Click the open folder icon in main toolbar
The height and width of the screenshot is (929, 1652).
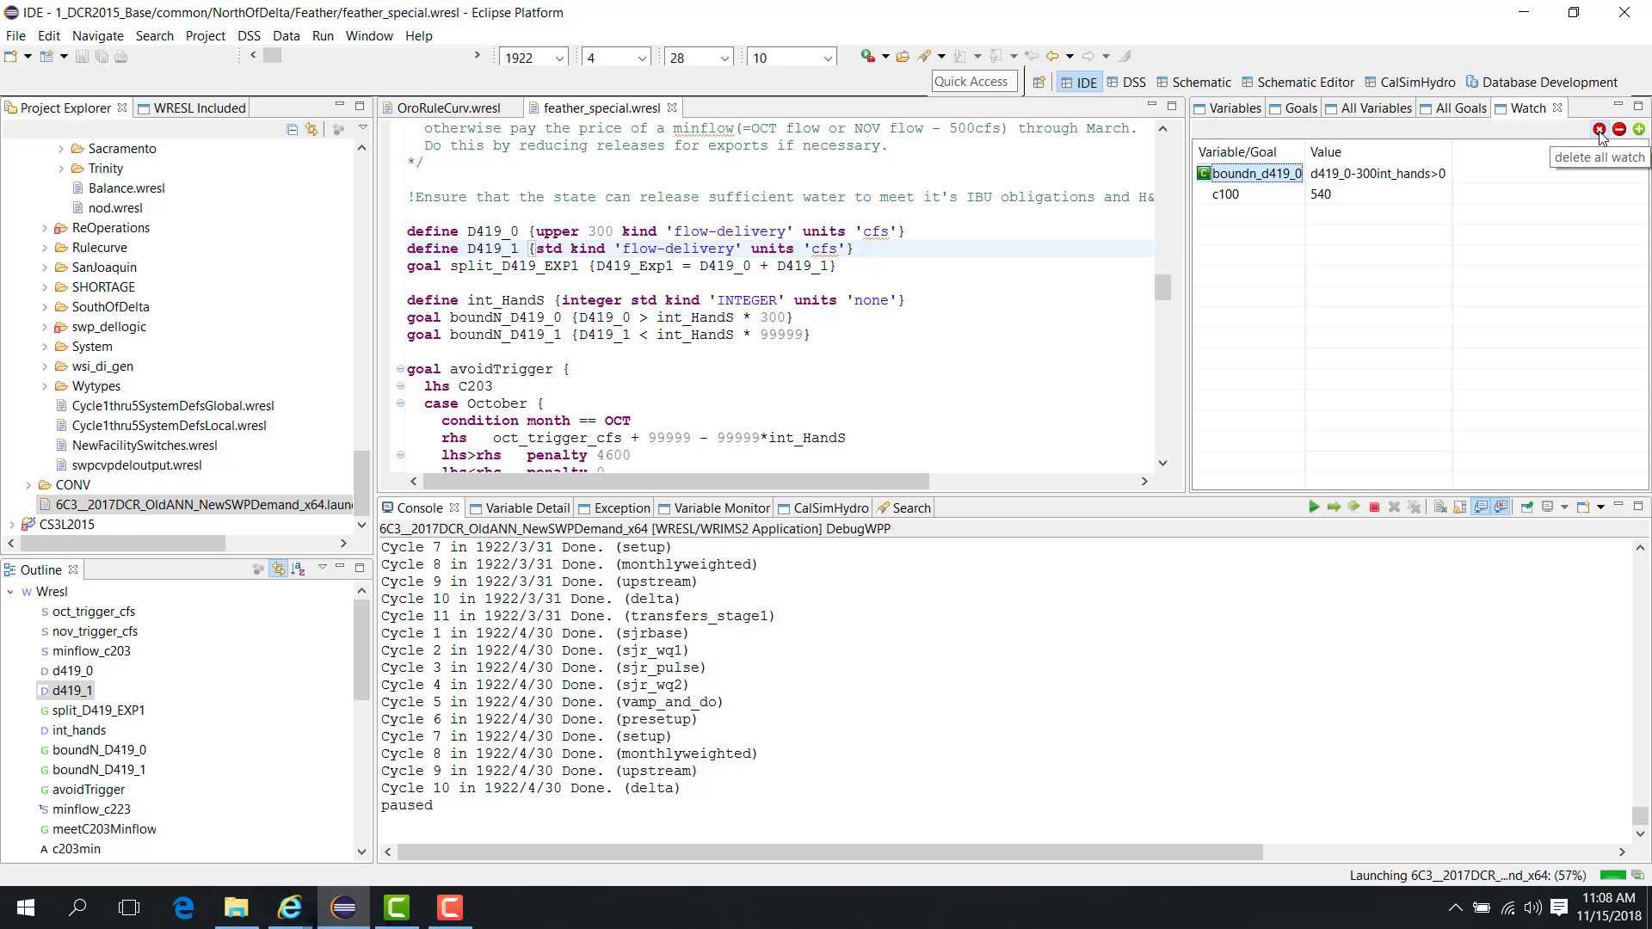click(x=903, y=57)
